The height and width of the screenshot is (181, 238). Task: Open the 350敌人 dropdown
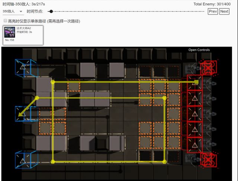click(x=13, y=12)
